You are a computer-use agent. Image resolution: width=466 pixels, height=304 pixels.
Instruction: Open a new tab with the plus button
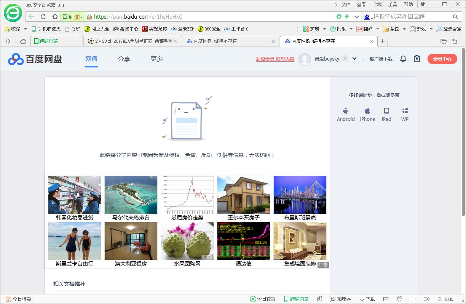coord(383,41)
